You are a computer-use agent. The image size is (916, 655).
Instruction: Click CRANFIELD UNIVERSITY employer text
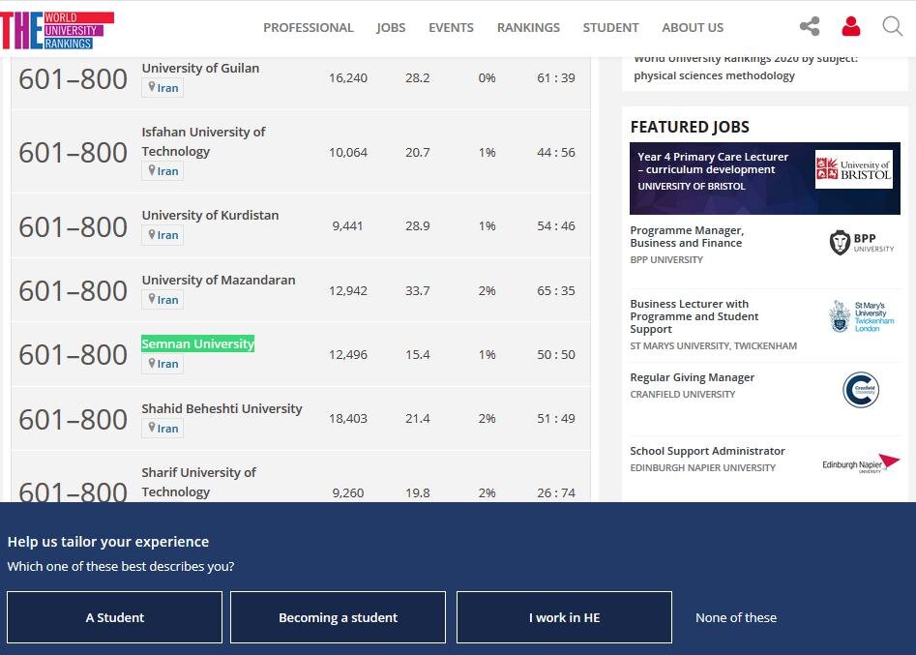(x=682, y=395)
